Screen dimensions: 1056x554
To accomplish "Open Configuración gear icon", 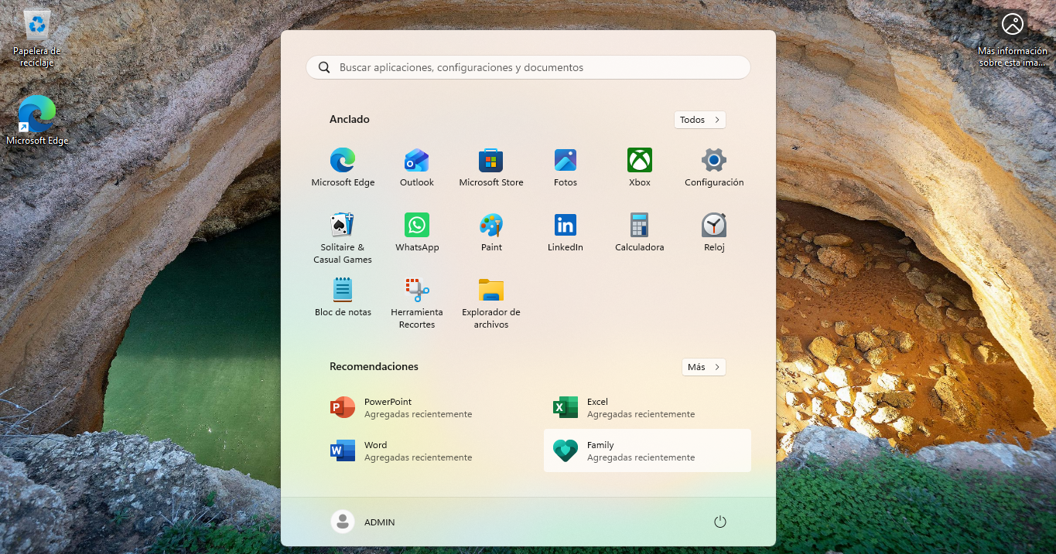I will [714, 160].
